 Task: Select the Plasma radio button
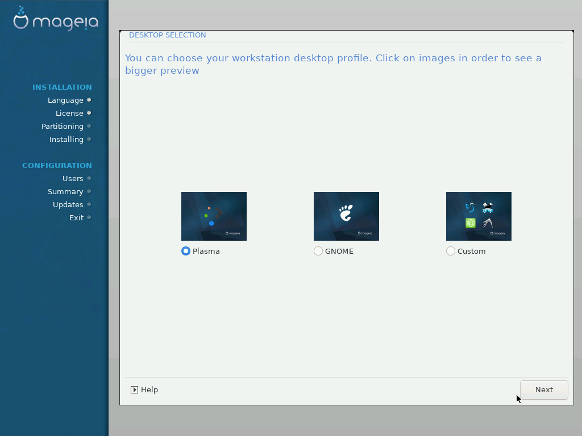click(x=186, y=251)
